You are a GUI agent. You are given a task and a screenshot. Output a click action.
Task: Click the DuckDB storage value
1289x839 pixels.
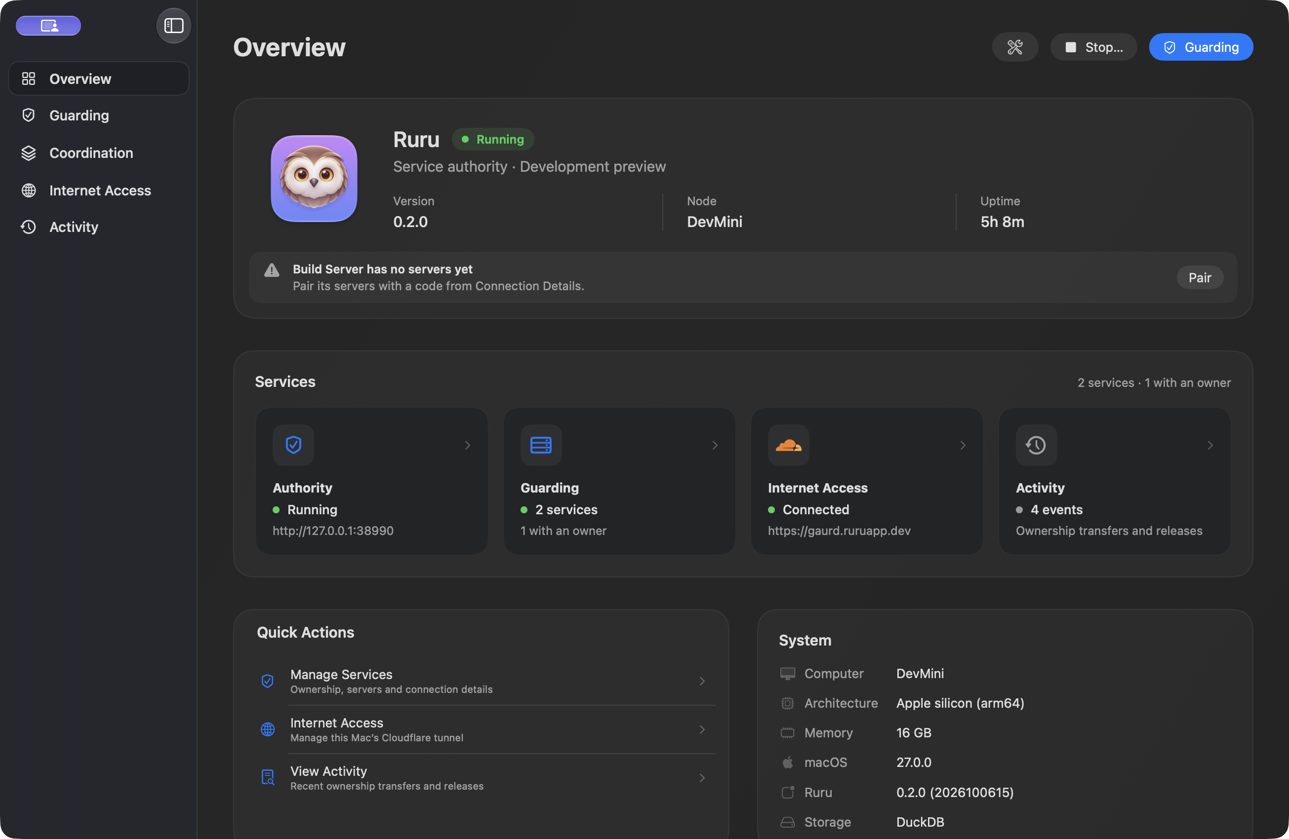tap(920, 822)
